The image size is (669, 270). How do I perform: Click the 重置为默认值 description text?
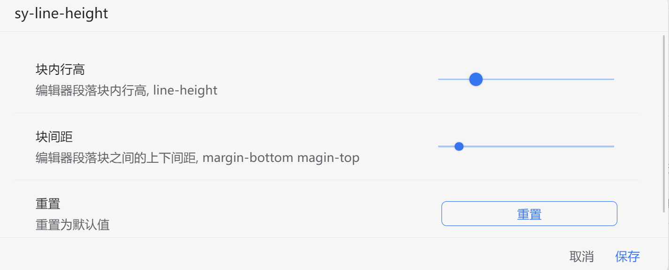coord(73,225)
